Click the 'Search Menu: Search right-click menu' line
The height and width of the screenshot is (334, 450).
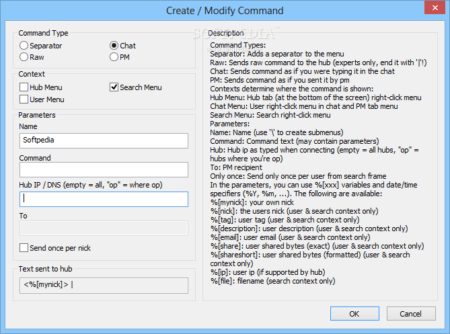tap(270, 115)
